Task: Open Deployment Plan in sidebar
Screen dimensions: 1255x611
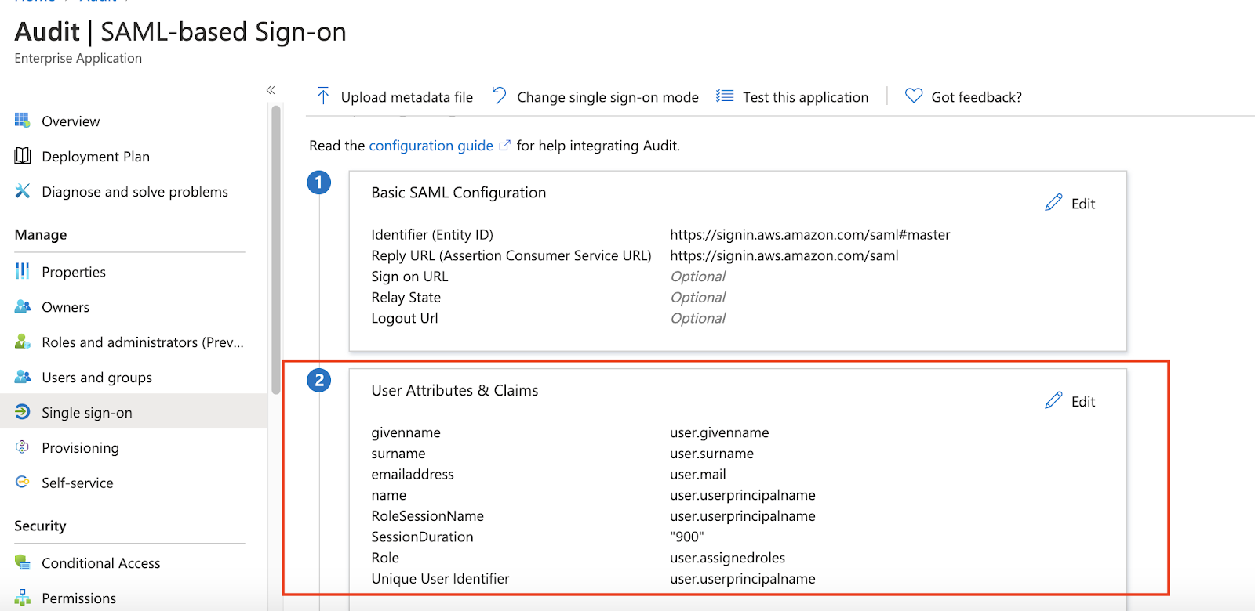Action: [96, 157]
